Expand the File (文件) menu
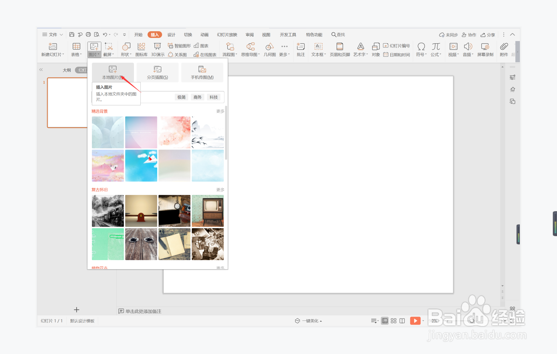This screenshot has height=354, width=557. click(x=53, y=35)
